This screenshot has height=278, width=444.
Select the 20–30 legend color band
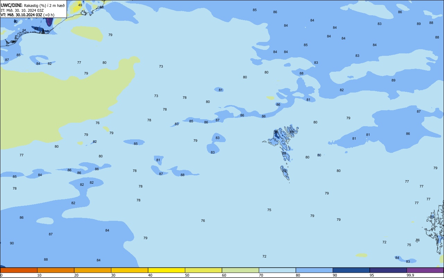click(x=93, y=270)
